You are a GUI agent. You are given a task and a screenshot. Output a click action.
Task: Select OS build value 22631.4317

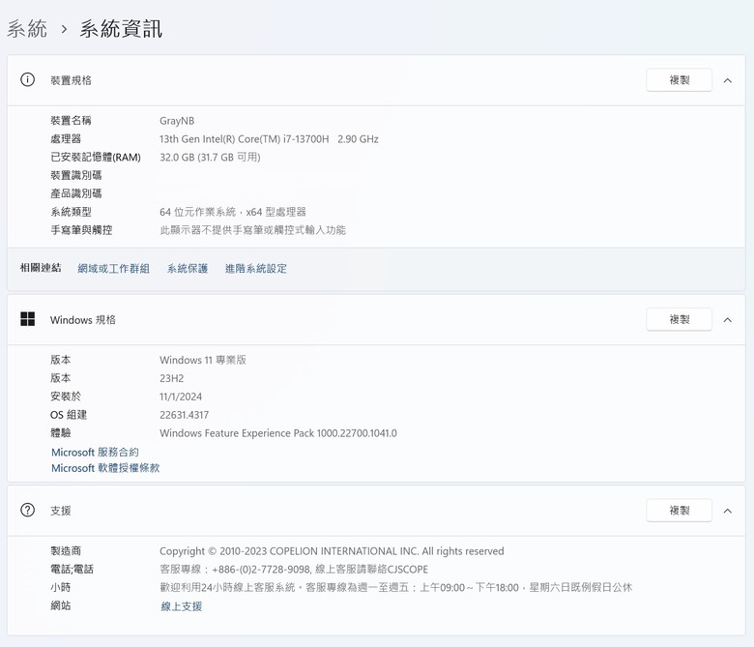coord(185,415)
